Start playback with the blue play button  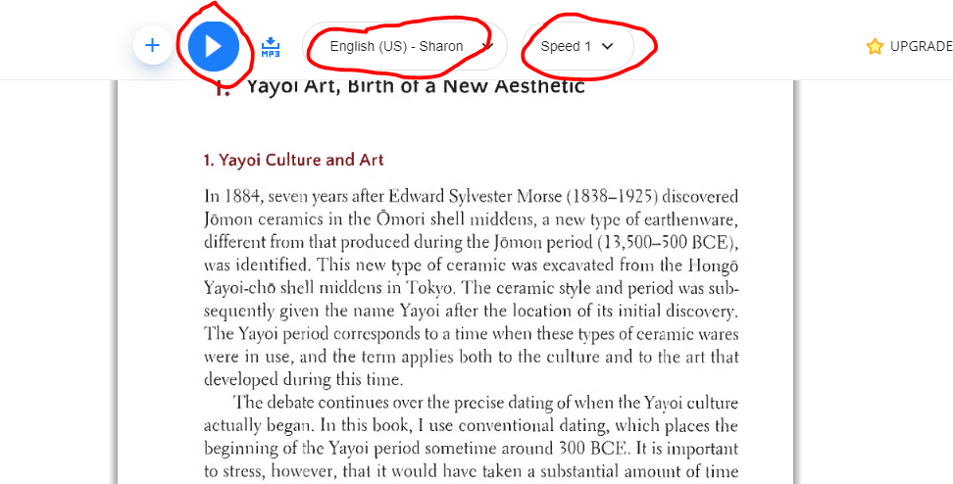point(214,46)
